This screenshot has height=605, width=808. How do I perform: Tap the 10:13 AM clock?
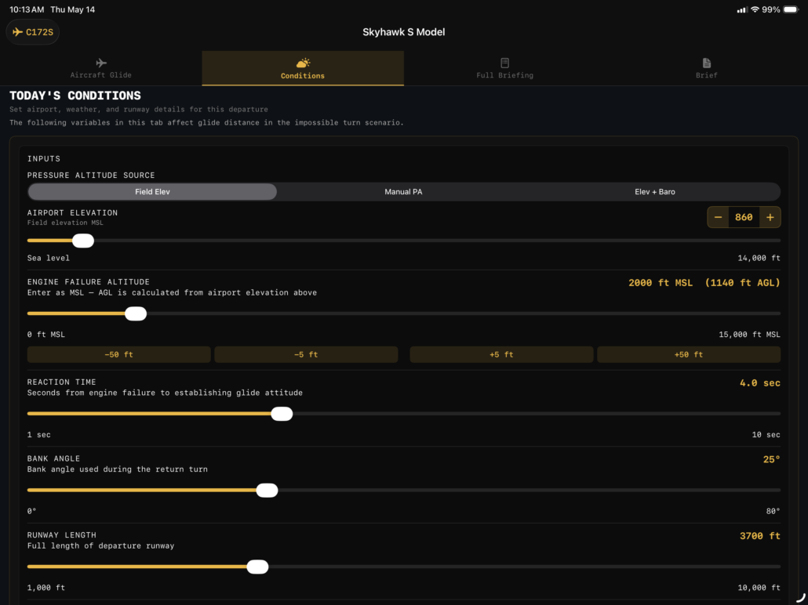click(27, 9)
